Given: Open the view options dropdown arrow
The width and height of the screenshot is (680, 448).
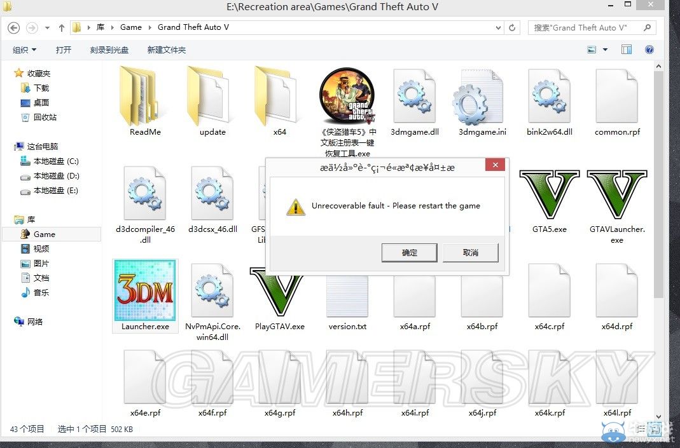Looking at the screenshot, I should pos(605,50).
